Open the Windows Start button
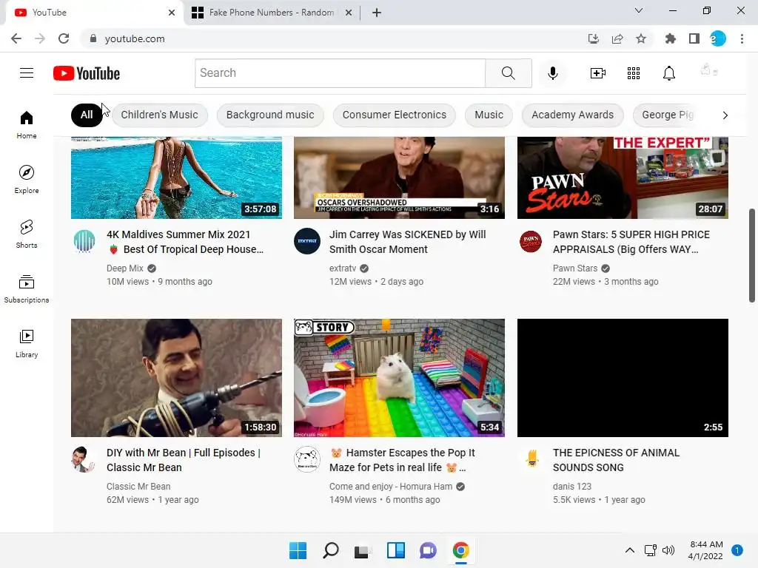The height and width of the screenshot is (568, 758). click(298, 550)
